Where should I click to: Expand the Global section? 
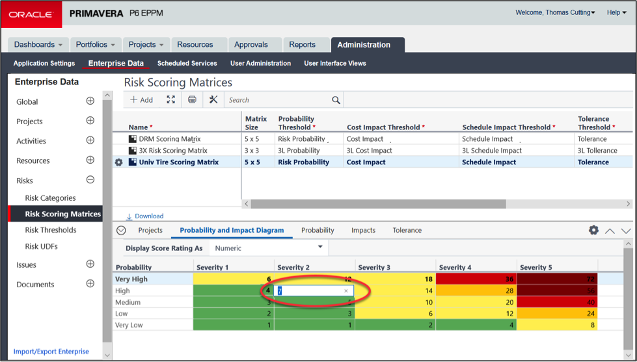90,101
